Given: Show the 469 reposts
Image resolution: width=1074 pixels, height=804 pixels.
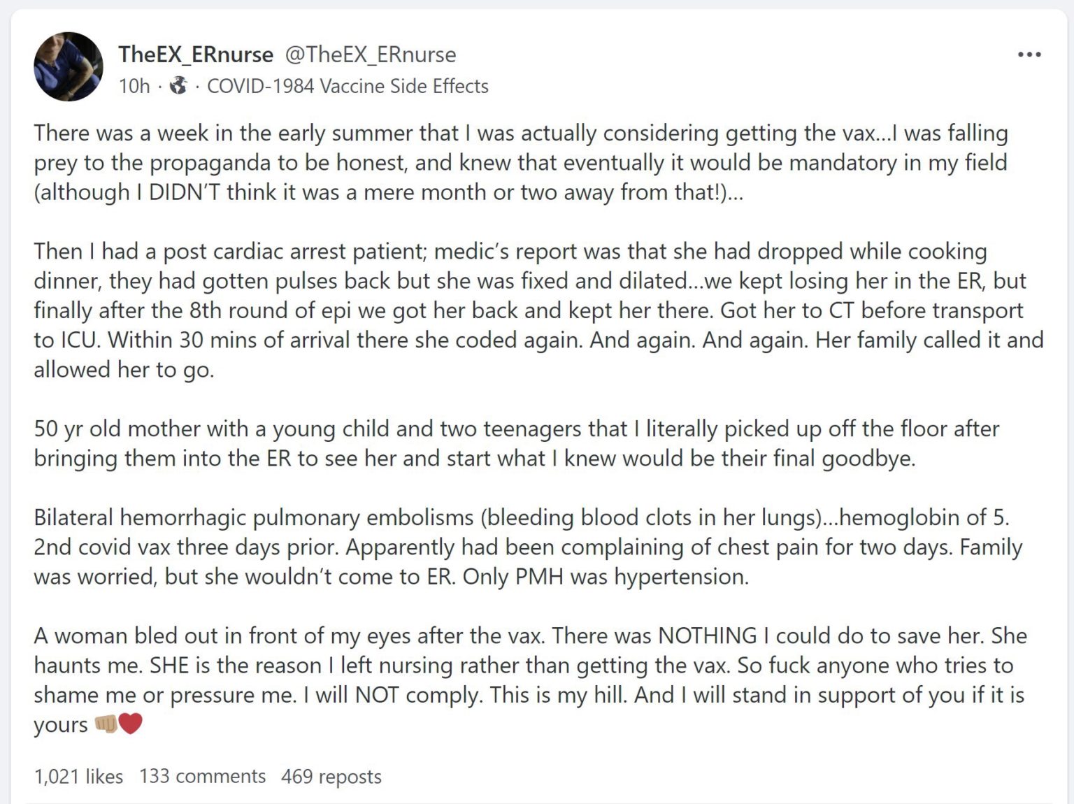Looking at the screenshot, I should click(x=331, y=776).
